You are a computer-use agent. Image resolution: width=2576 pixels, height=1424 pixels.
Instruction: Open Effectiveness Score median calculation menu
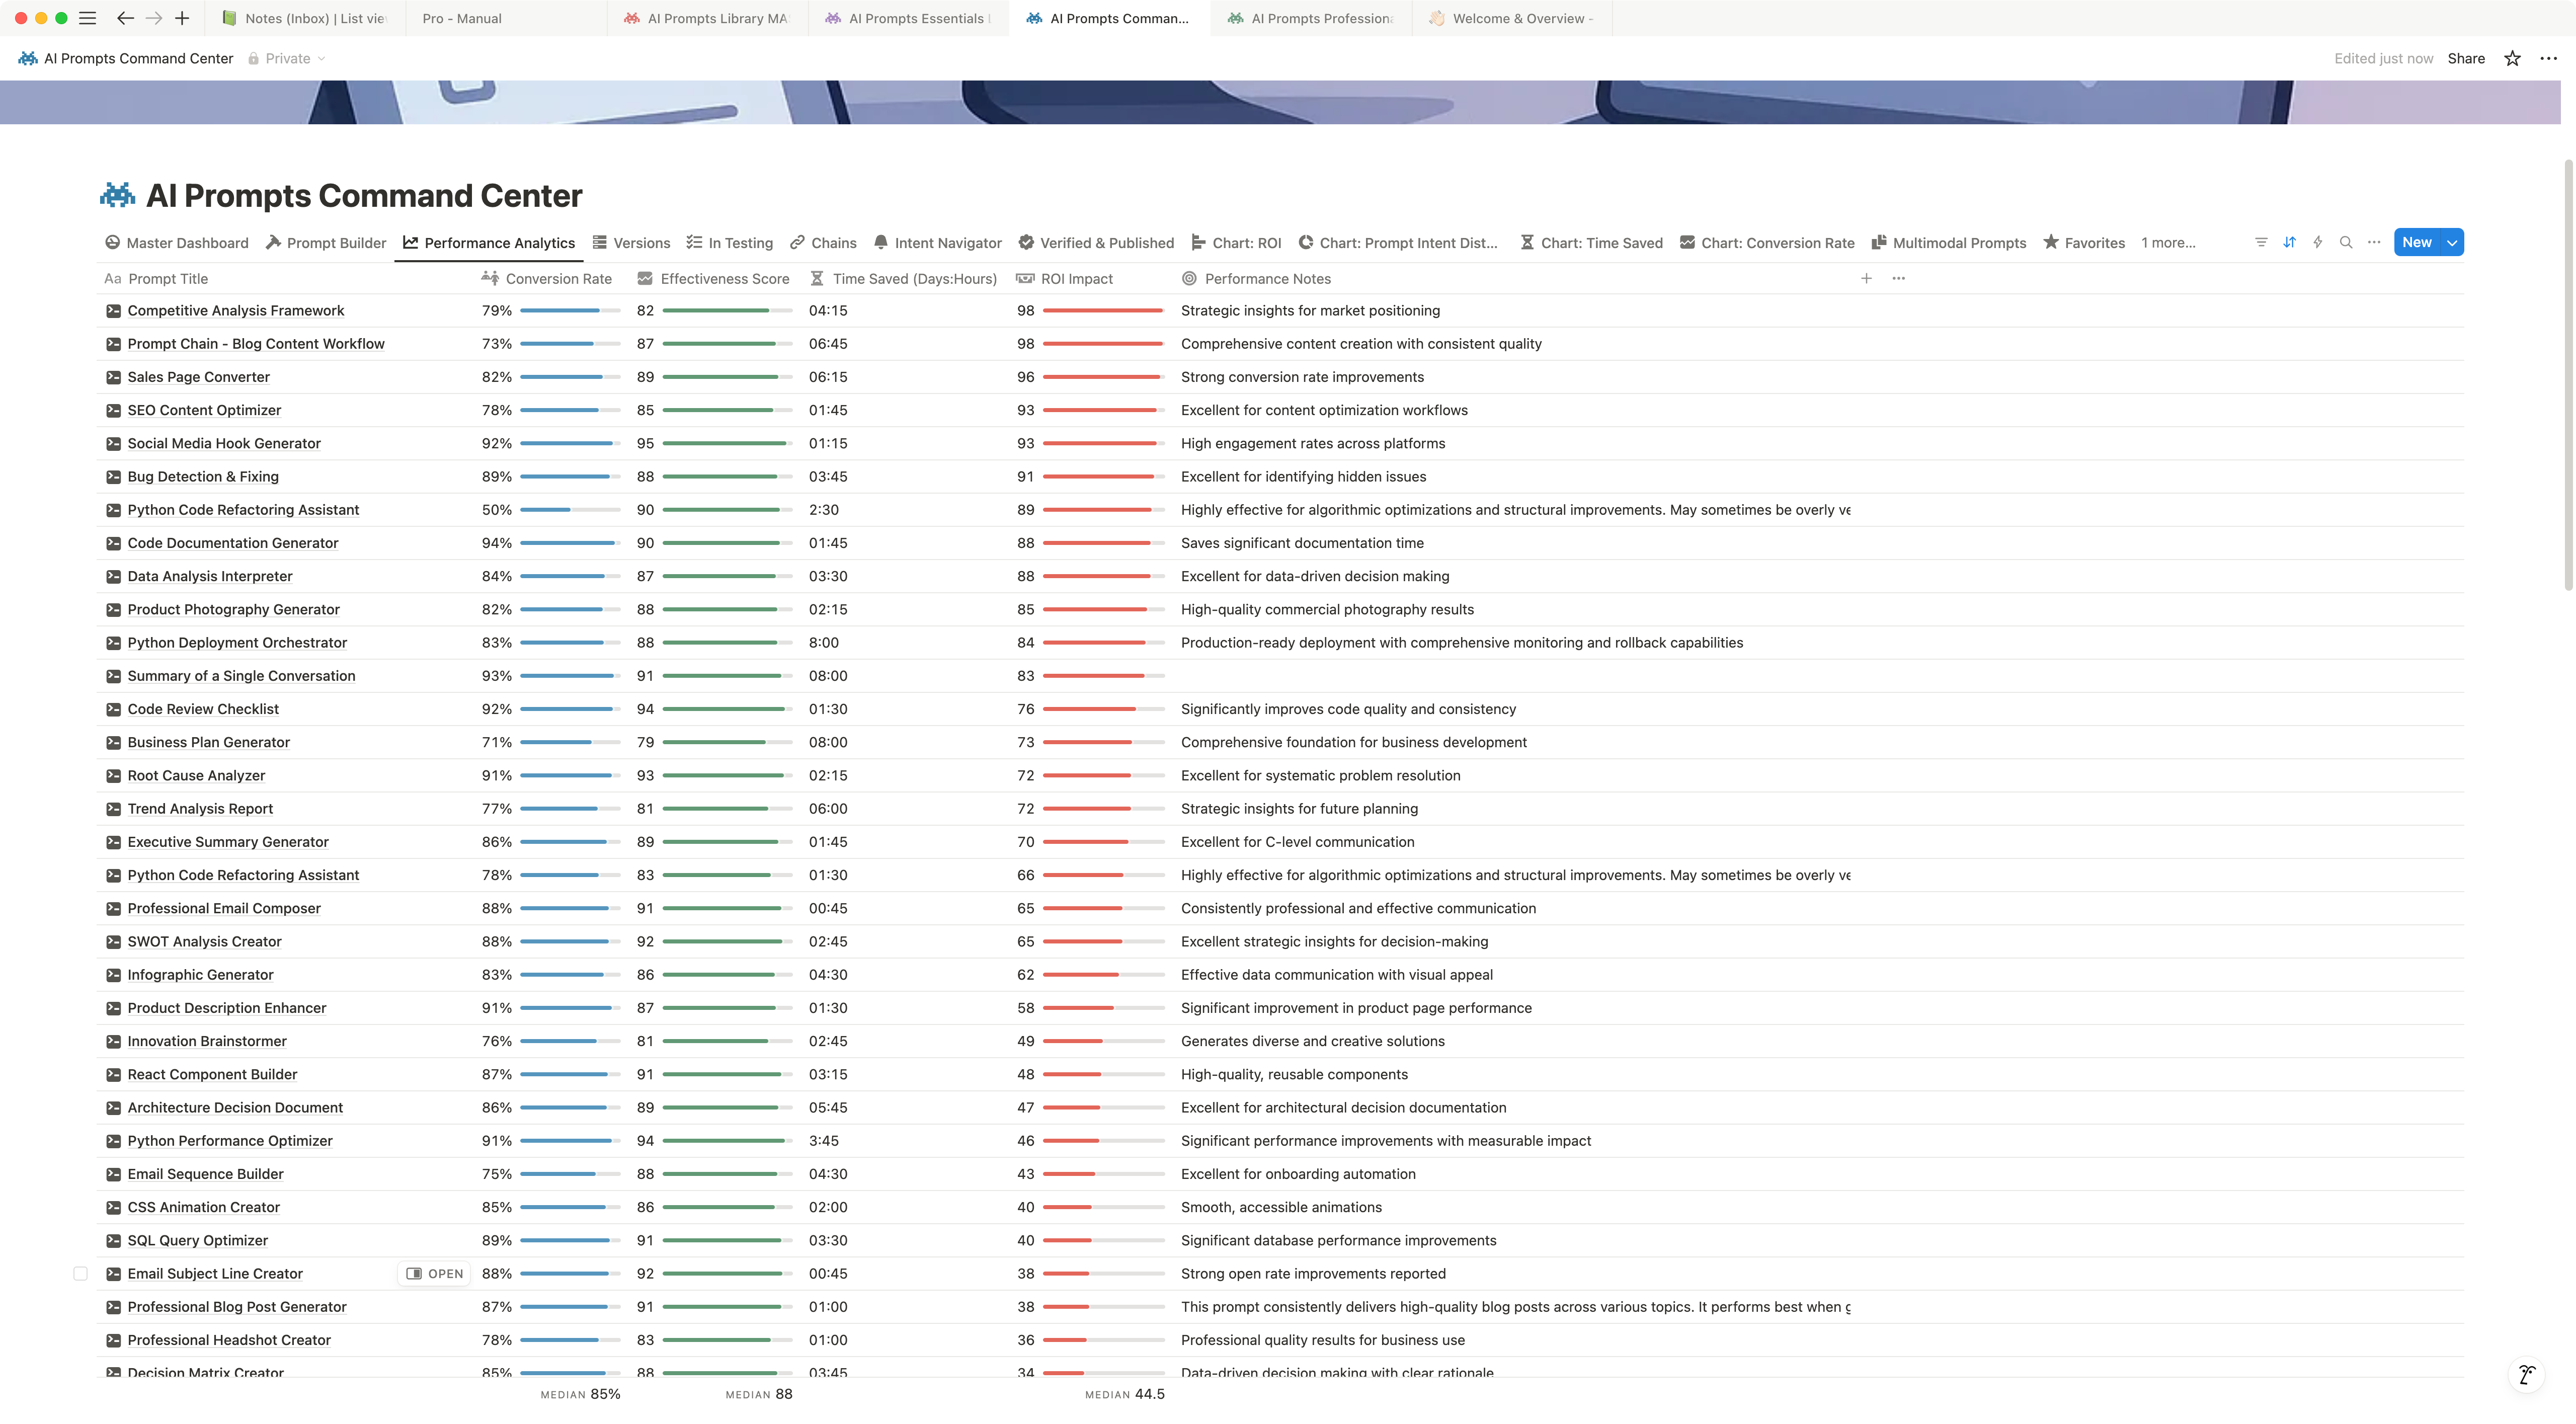(759, 1394)
